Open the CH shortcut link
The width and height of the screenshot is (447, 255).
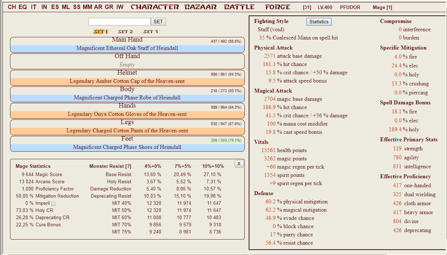coord(12,7)
